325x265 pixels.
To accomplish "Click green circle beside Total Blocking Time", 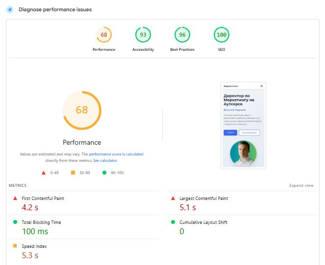I will [x=15, y=222].
